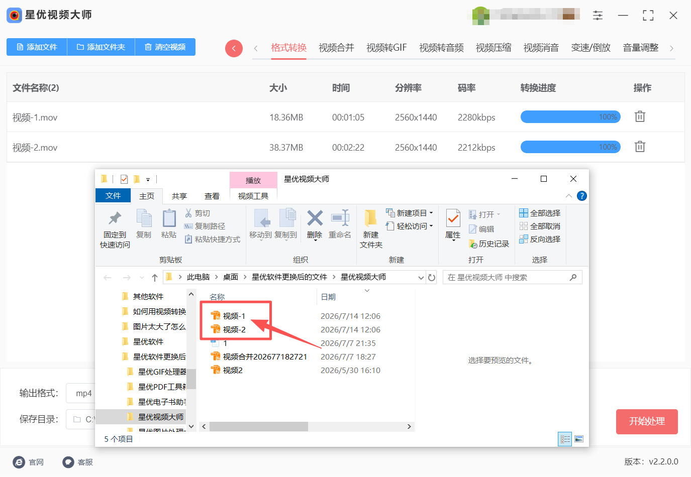Click the 清空视频 button

[x=165, y=47]
